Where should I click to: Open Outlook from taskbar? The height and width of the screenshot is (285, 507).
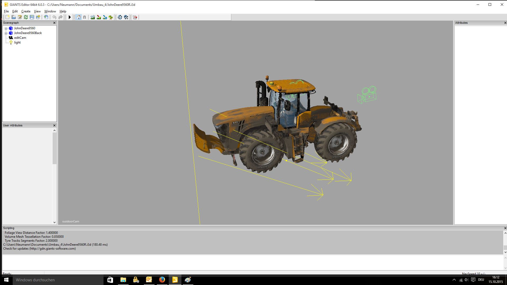[x=149, y=280]
